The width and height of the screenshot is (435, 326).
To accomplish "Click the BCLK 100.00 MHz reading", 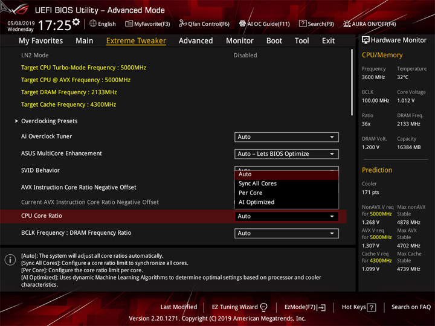I will tap(375, 101).
